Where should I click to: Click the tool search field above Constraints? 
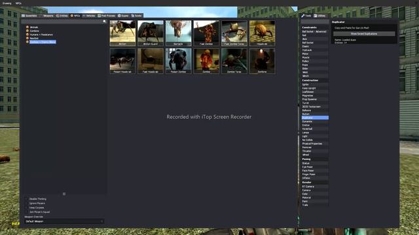click(x=315, y=22)
